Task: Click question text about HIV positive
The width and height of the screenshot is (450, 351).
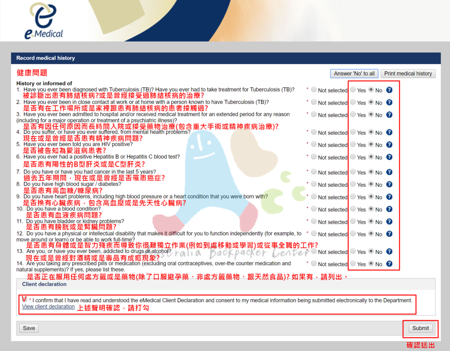Action: point(78,144)
